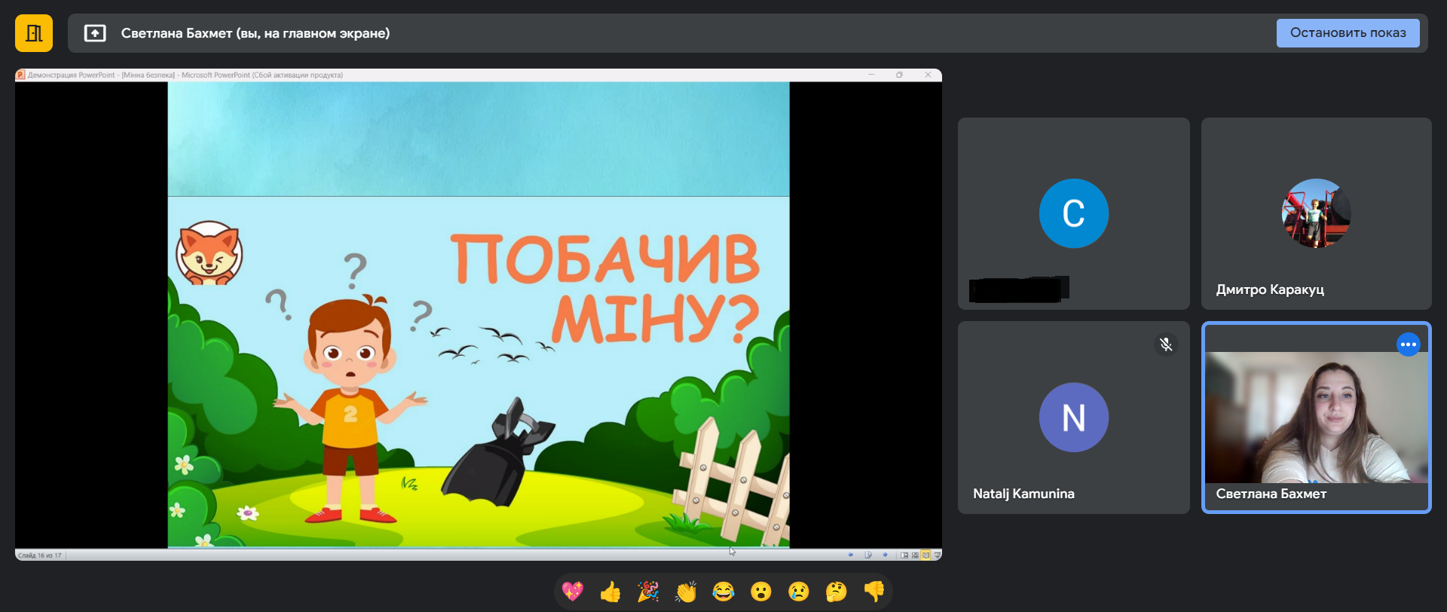Switch PowerPoint to Normal view
The image size is (1447, 612).
[x=904, y=555]
